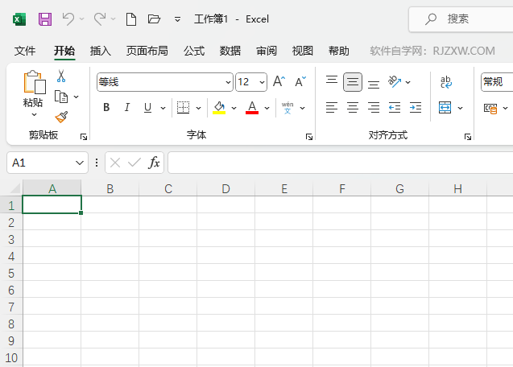Viewport: 513px width, 367px height.
Task: Toggle Bottom Align
Action: pos(374,84)
